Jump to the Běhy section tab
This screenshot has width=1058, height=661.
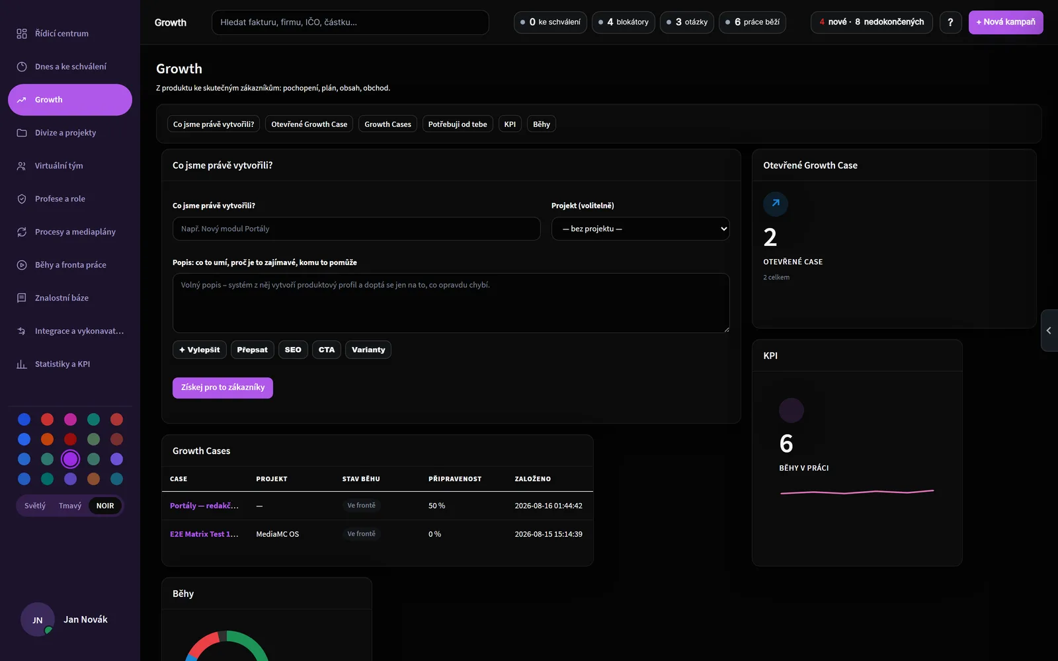click(x=542, y=124)
